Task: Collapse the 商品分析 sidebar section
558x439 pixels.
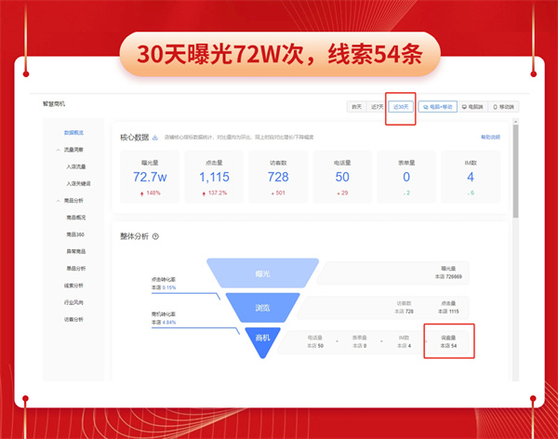Action: tap(58, 200)
